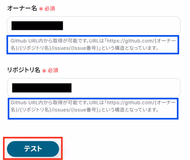
Task: Click the help text under リポジトリ名 field
Action: (93, 106)
